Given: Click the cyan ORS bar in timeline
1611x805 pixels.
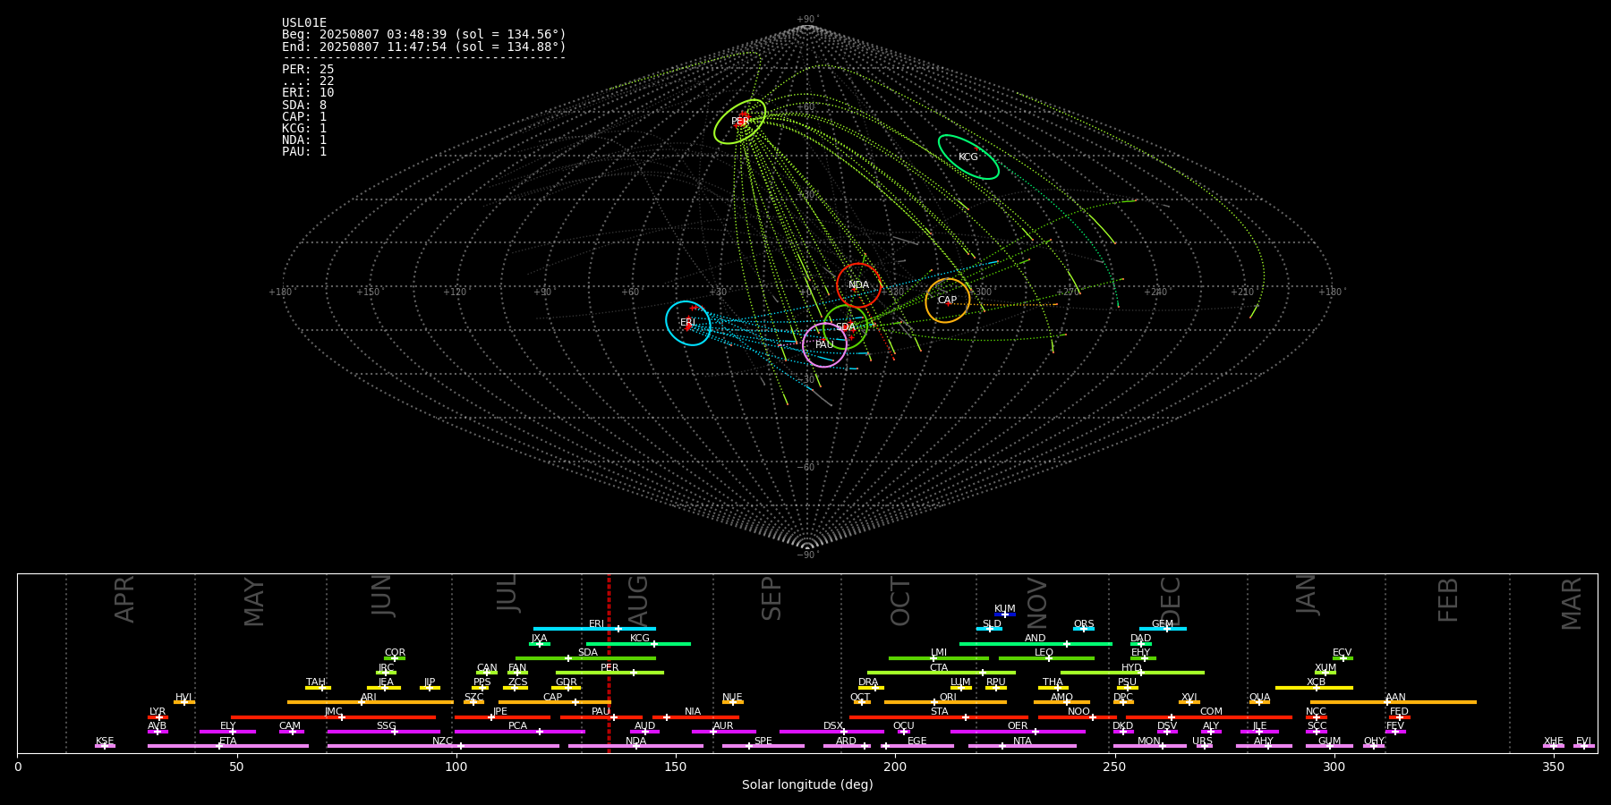Looking at the screenshot, I should tap(1084, 629).
